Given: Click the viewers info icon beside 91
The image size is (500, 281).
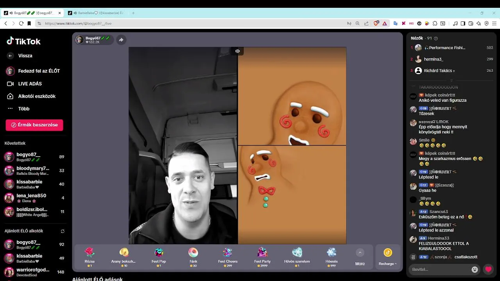Looking at the screenshot, I should (436, 38).
